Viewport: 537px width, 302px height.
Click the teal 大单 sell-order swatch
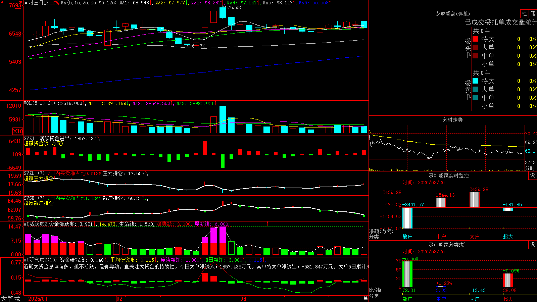[475, 89]
